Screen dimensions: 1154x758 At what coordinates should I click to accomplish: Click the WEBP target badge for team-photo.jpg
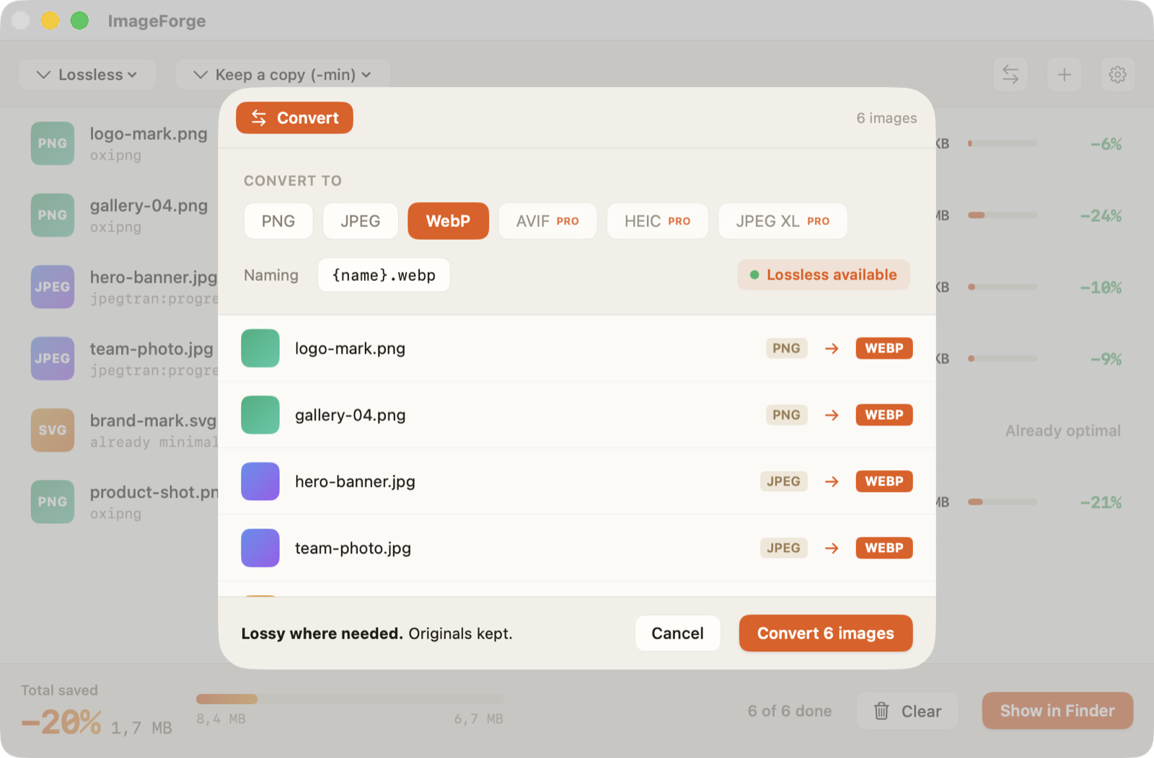point(884,548)
